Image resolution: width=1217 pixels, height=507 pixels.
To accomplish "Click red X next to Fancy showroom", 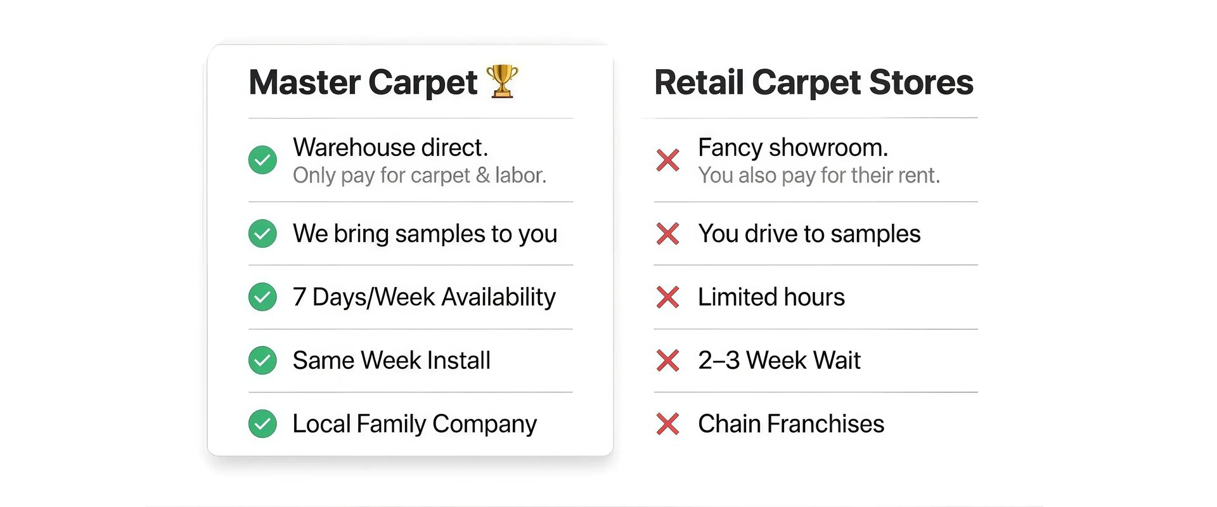I will [667, 160].
